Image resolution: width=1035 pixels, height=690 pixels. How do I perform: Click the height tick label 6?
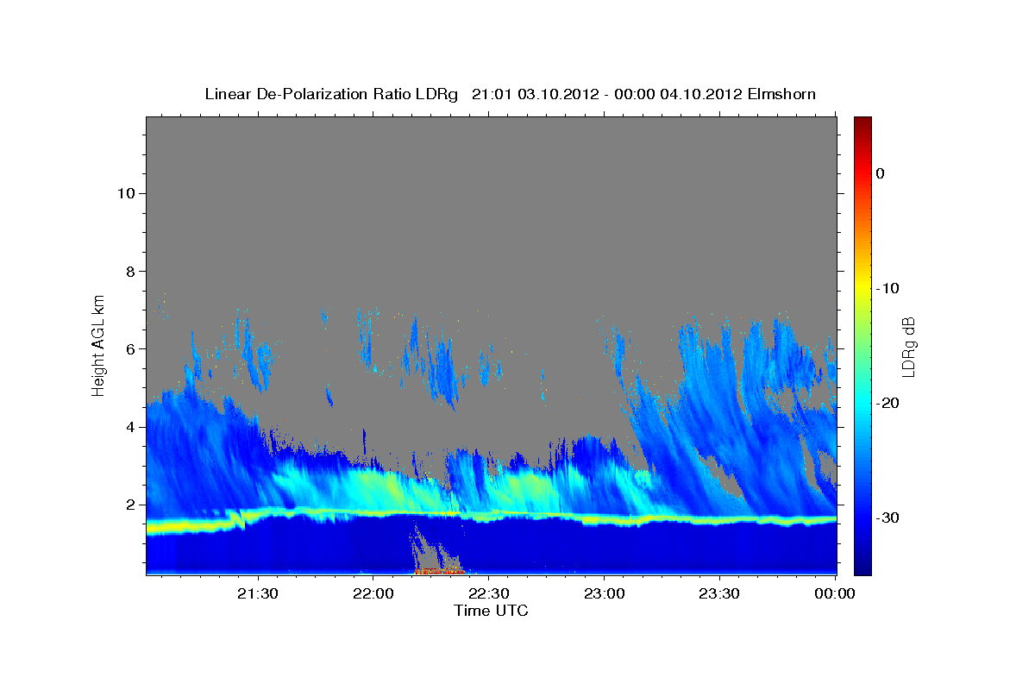tap(129, 349)
